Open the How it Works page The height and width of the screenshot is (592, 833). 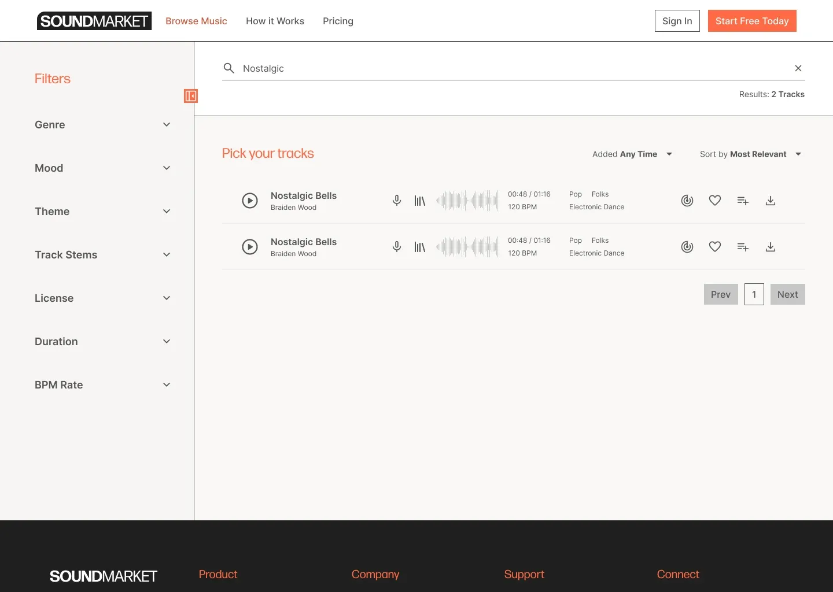coord(275,21)
